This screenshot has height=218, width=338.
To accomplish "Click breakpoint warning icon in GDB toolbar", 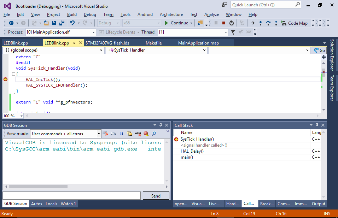I will click(146, 134).
